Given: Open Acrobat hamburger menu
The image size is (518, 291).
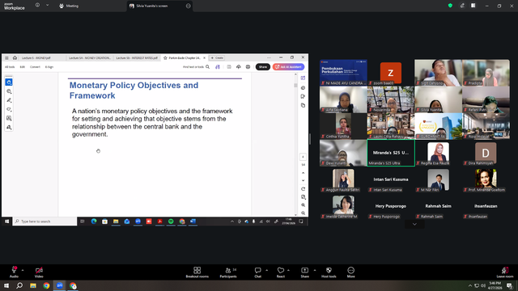Looking at the screenshot, I should click(x=6, y=57).
